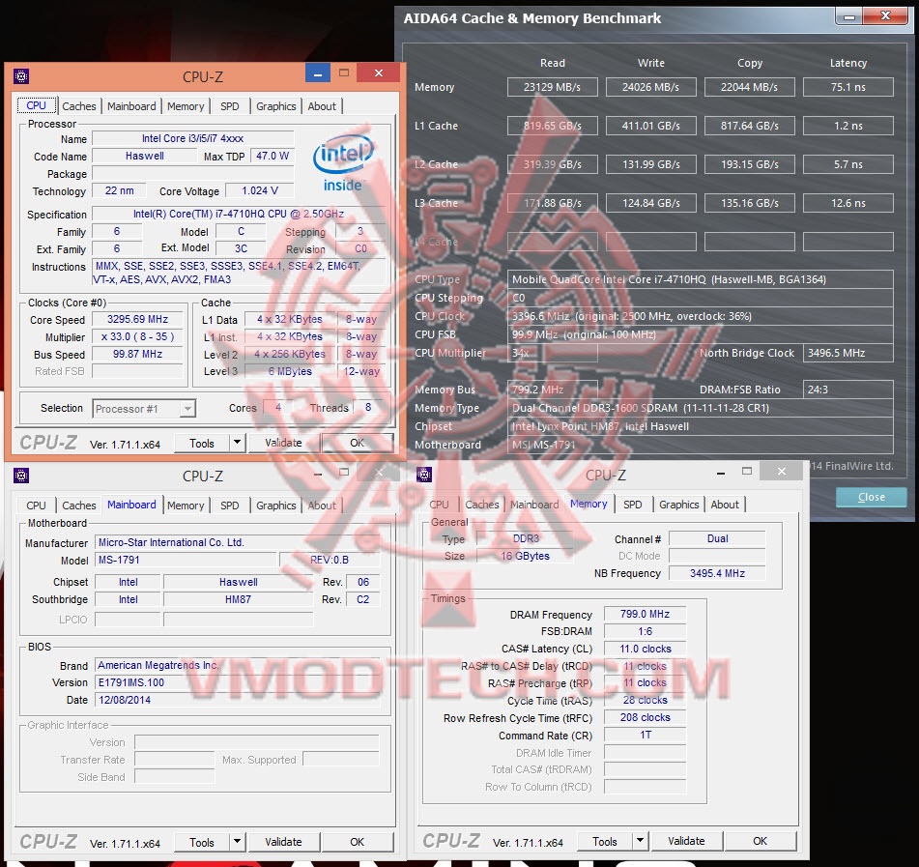Open Mainboard tab in top CPU-Z window

click(x=131, y=106)
